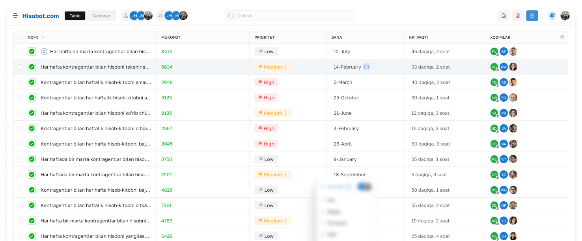Click the calendar icon beside 14-February
Viewport: 582px width, 241px height.
(x=366, y=67)
